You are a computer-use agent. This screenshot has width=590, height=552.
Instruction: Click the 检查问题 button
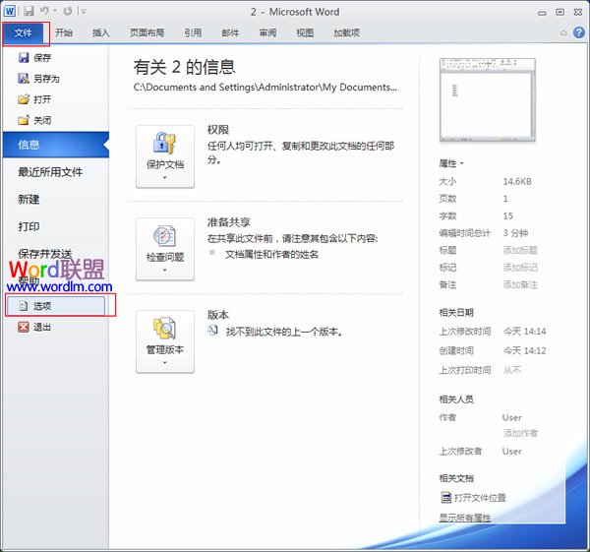coord(165,249)
